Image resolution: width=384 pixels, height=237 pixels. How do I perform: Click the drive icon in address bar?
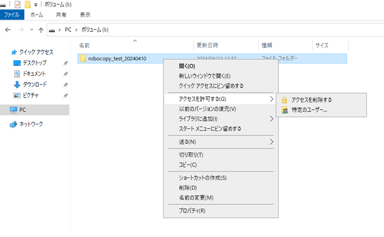pos(52,30)
